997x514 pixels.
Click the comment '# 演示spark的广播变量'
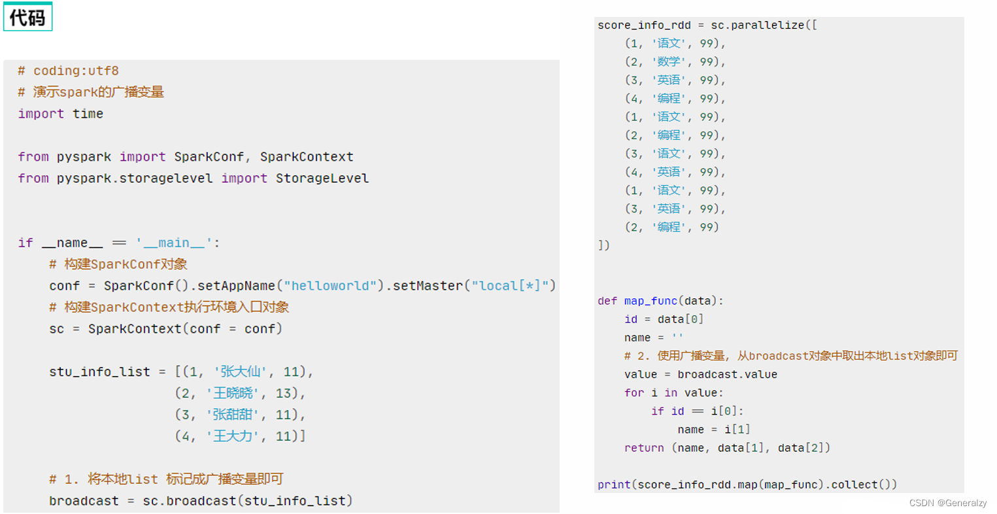click(91, 92)
